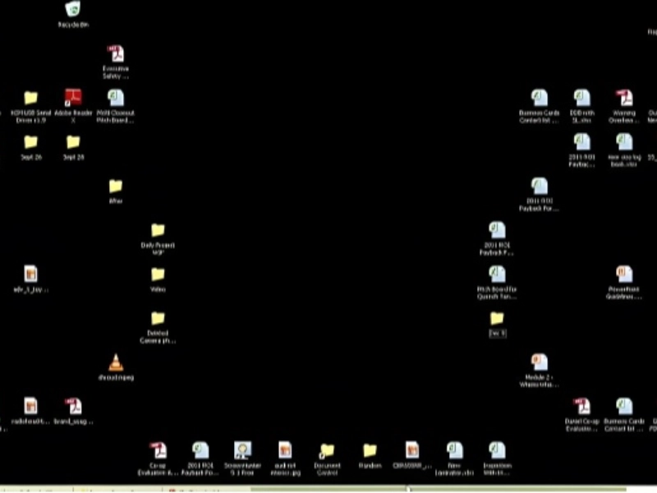Select the left Sept 26 folder
Viewport: 657px width, 493px height.
click(30, 142)
